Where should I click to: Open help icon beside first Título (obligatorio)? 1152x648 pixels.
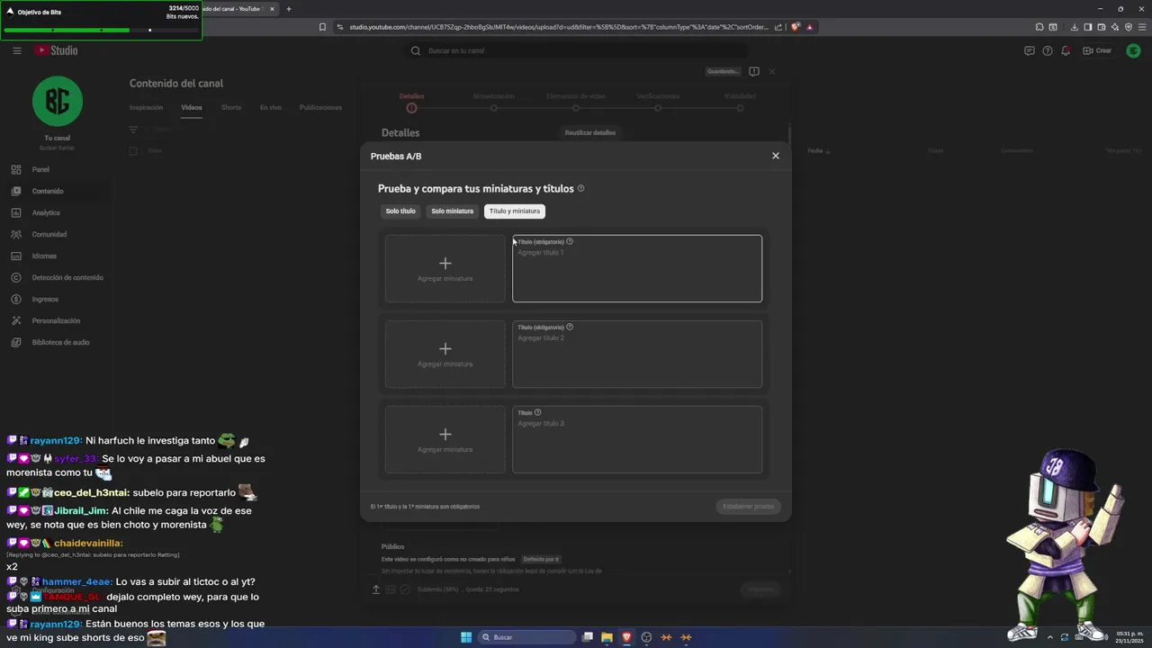[570, 241]
